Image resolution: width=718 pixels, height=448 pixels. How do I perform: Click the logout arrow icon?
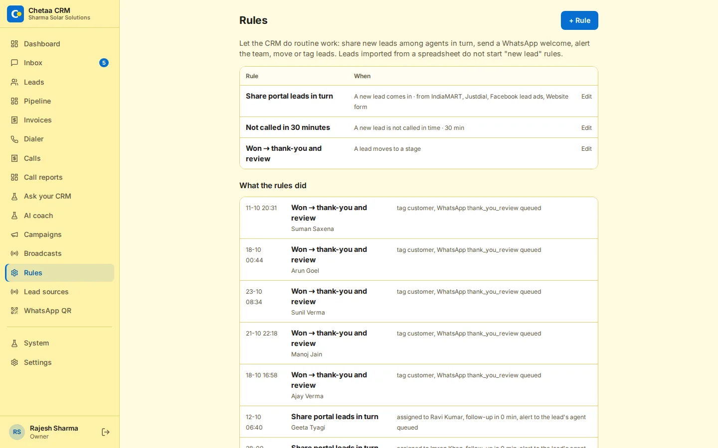[106, 432]
